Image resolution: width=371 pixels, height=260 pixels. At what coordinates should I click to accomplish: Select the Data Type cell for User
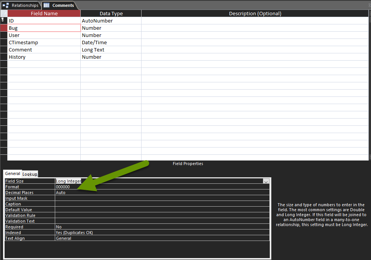click(x=110, y=35)
